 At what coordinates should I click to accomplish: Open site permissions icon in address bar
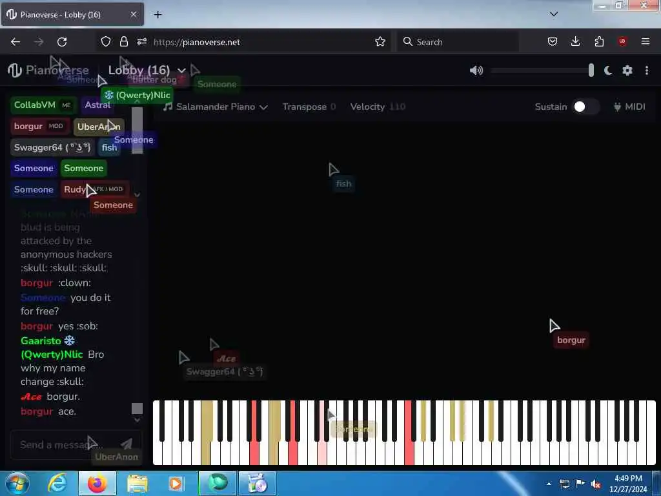[x=141, y=42]
